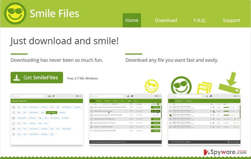Click the copyright violation warning icon

pyautogui.click(x=122, y=142)
